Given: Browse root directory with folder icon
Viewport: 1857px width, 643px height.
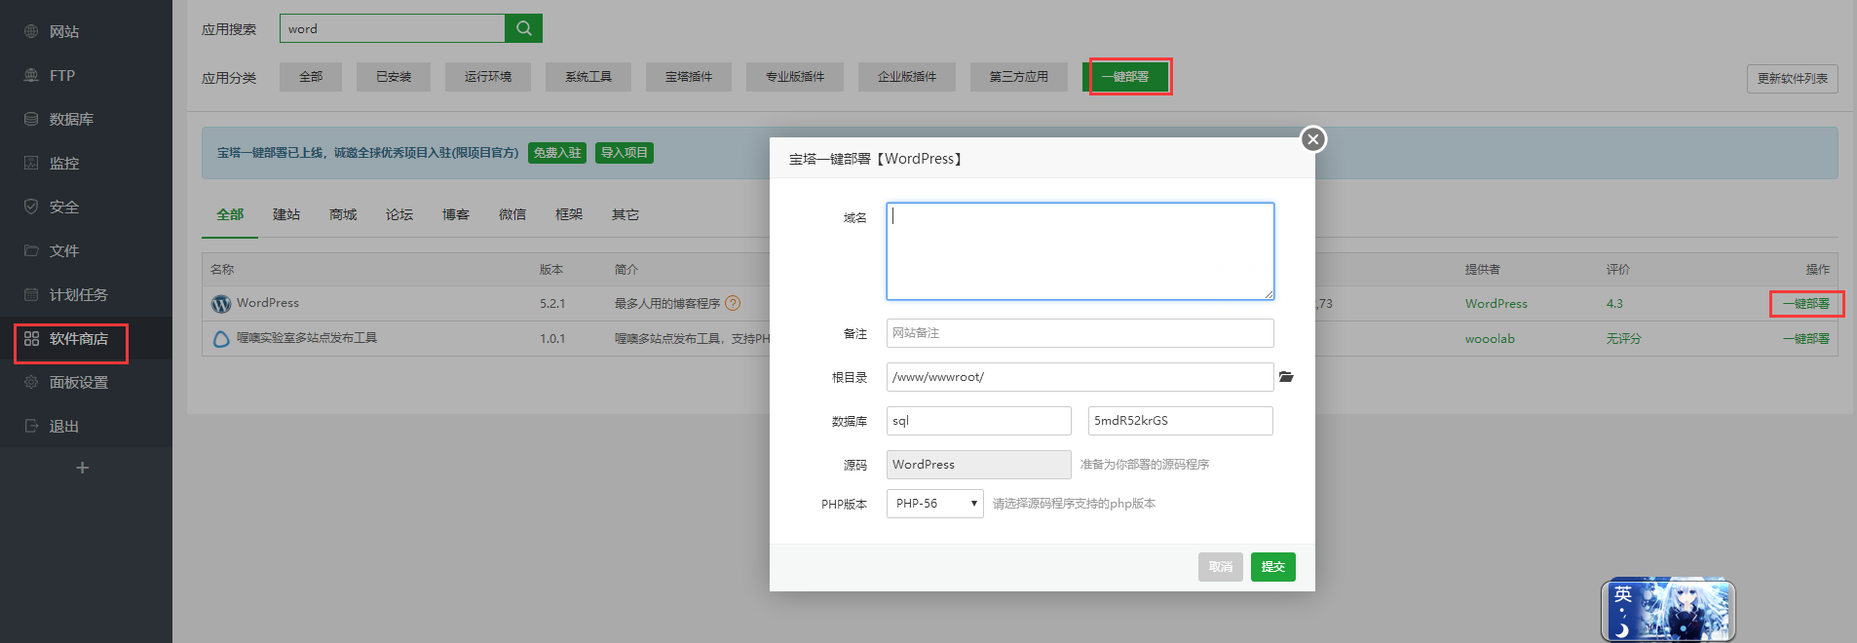Looking at the screenshot, I should click(x=1286, y=377).
